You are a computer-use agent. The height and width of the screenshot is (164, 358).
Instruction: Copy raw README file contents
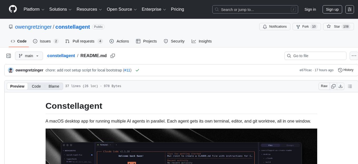tap(333, 86)
